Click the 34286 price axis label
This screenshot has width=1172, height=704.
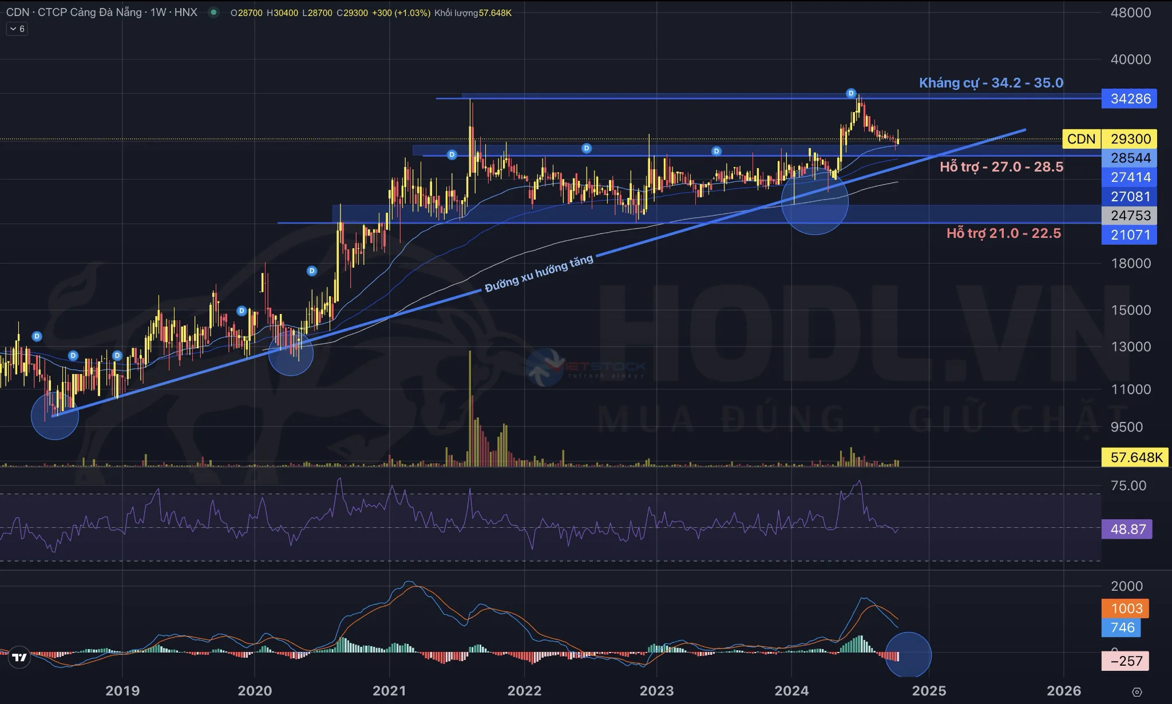(1130, 99)
